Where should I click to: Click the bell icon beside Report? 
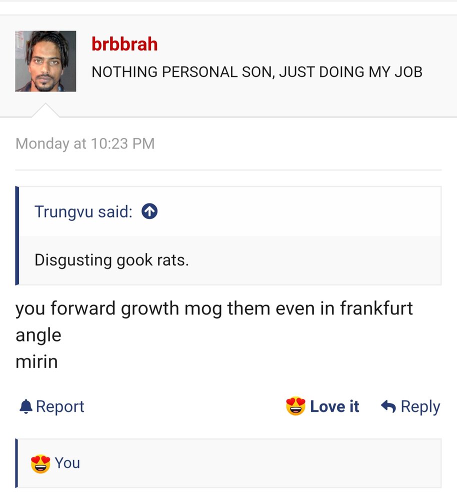point(26,406)
